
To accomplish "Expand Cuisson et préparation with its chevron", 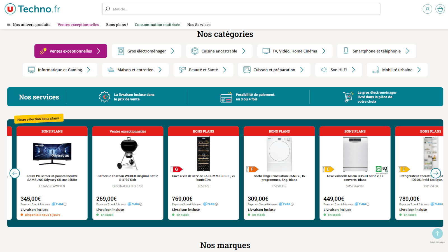I will 302,70.
